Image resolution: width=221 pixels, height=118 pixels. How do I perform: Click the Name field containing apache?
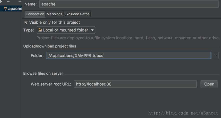tap(129, 4)
